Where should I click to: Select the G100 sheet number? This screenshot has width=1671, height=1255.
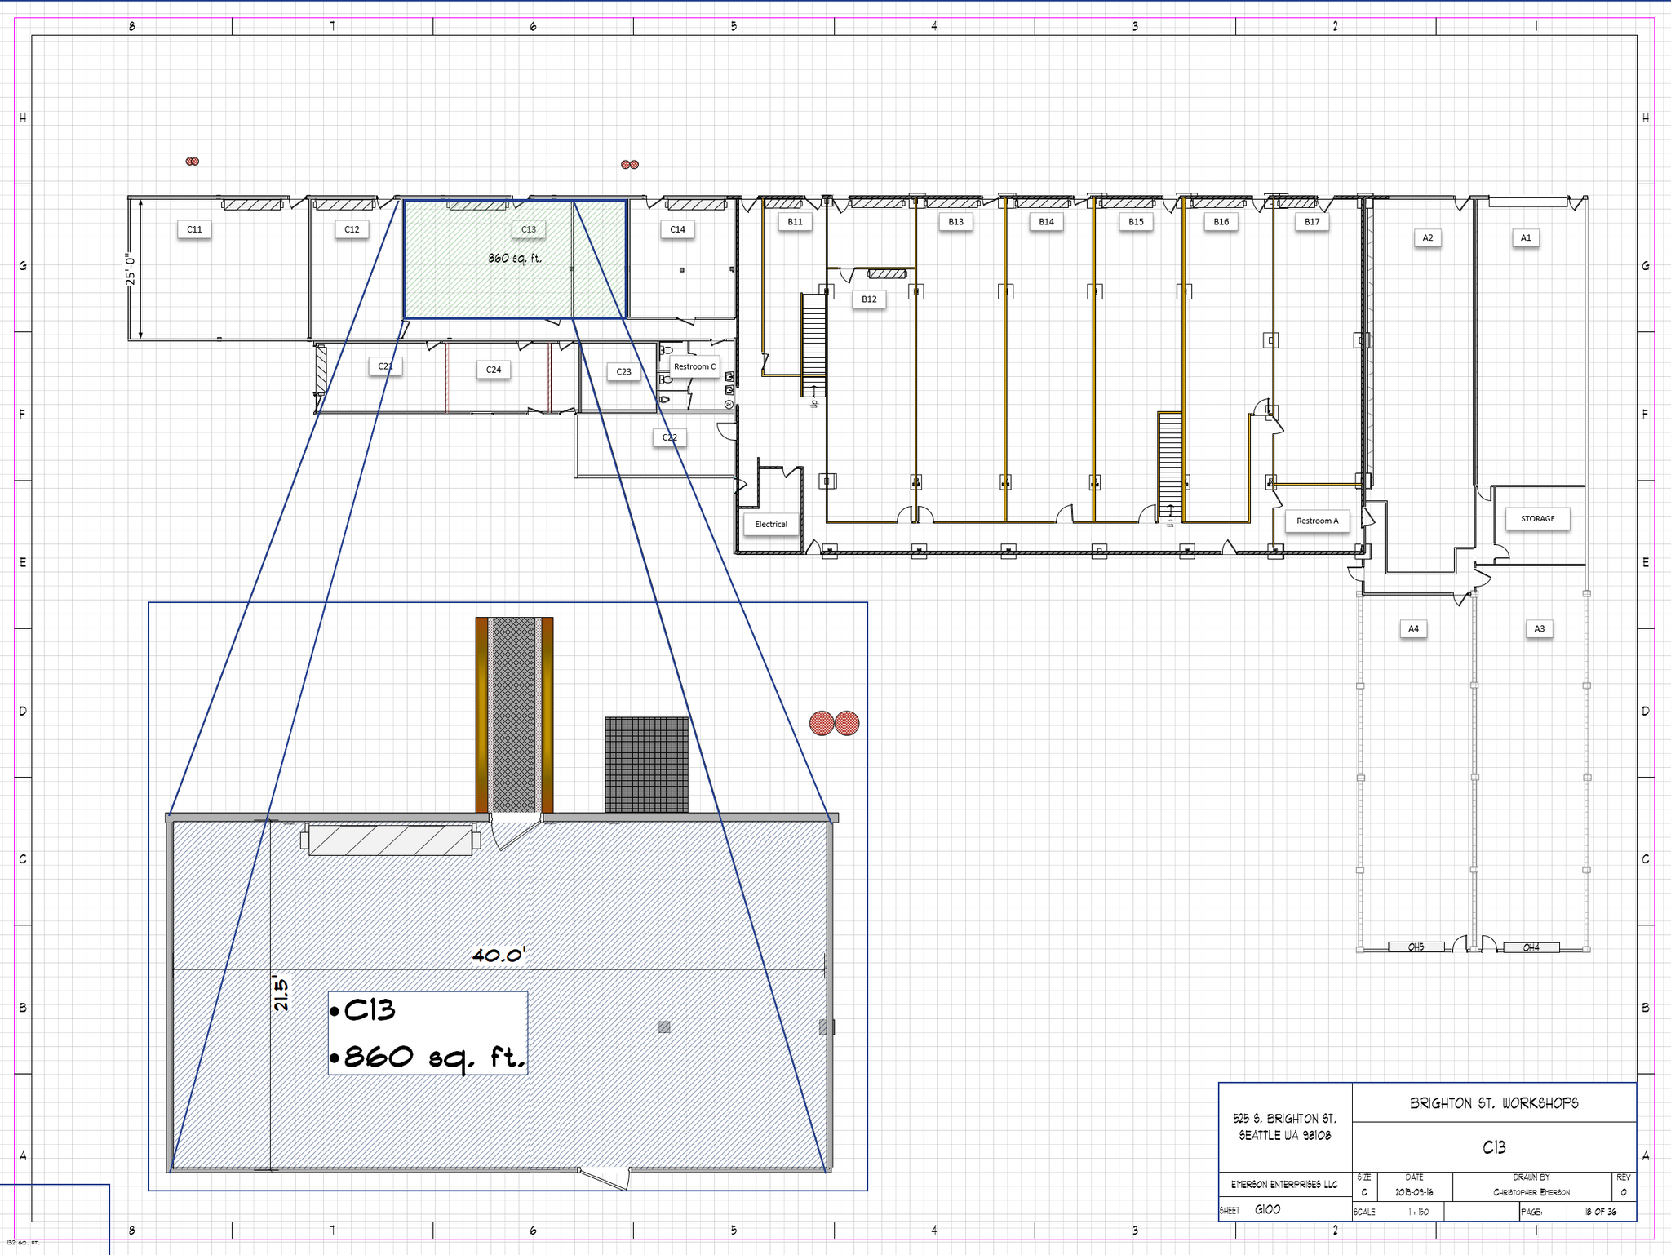coord(1267,1209)
